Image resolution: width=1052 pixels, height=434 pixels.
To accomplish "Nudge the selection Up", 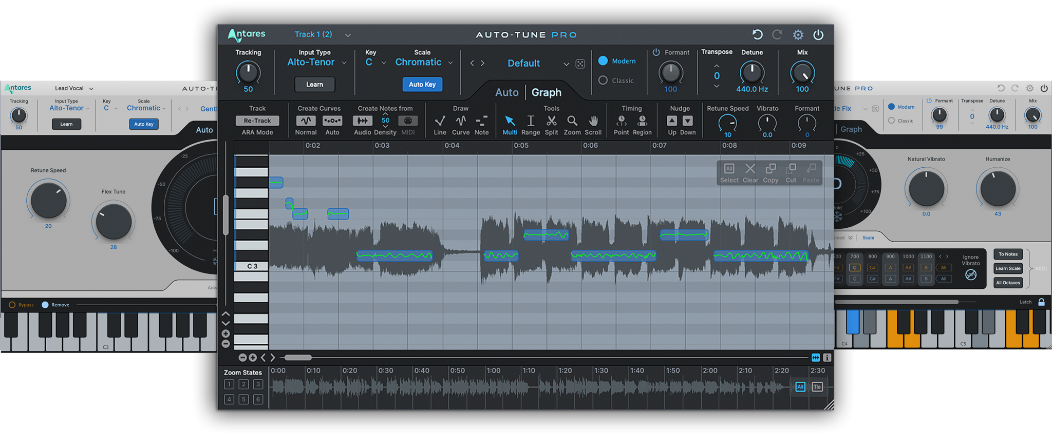I will pyautogui.click(x=672, y=121).
